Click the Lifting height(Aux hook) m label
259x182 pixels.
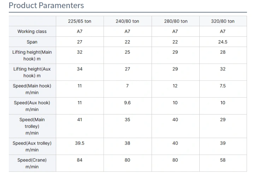(x=32, y=72)
